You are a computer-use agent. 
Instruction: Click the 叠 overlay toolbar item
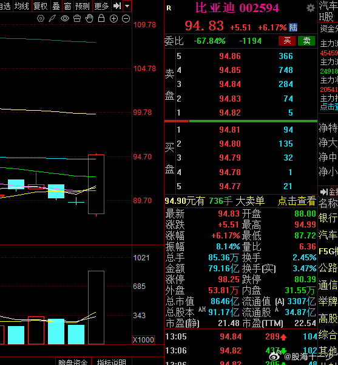pyautogui.click(x=56, y=6)
